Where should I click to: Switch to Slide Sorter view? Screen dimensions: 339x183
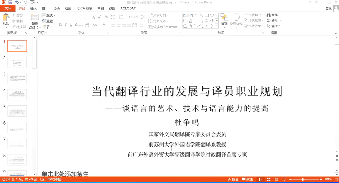click(268, 180)
